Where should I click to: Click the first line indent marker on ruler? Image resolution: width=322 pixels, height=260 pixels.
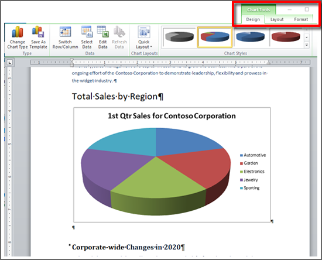[x=71, y=60]
